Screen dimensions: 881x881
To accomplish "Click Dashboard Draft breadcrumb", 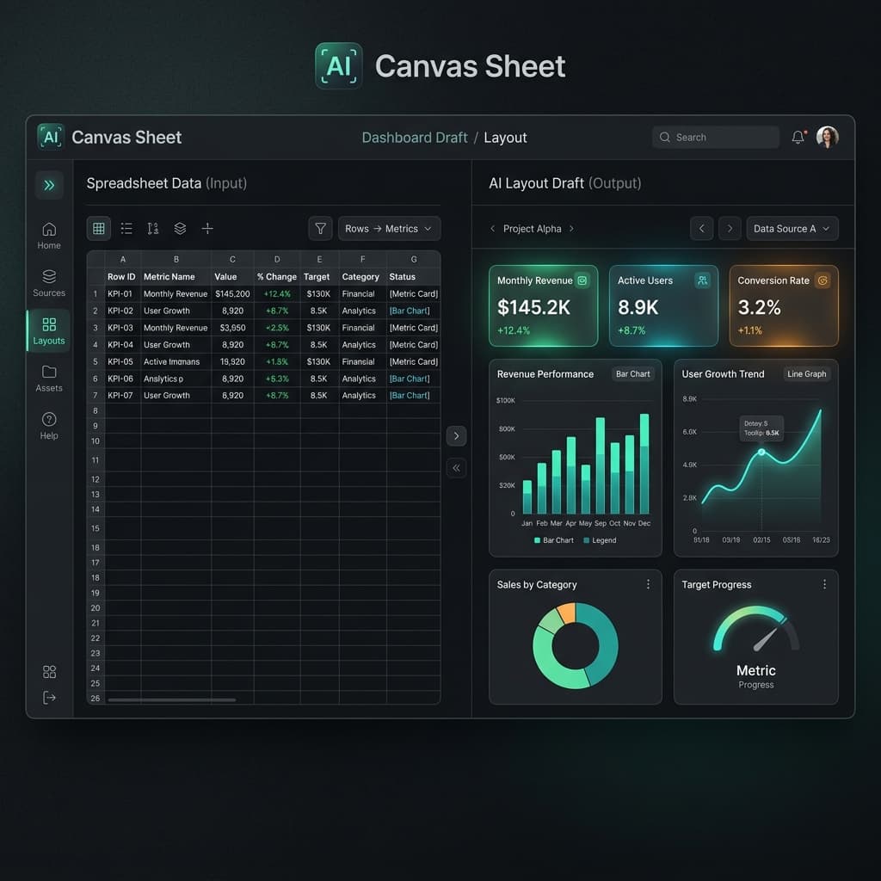I will point(414,138).
